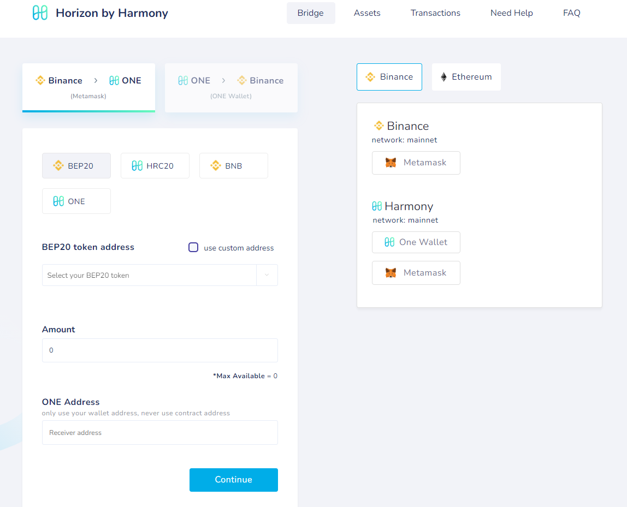Click the Max Available text

tap(245, 376)
